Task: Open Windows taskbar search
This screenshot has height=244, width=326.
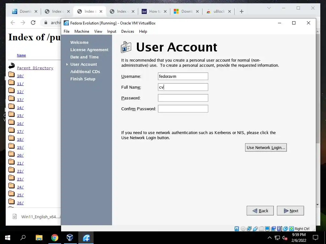Action: click(23, 238)
